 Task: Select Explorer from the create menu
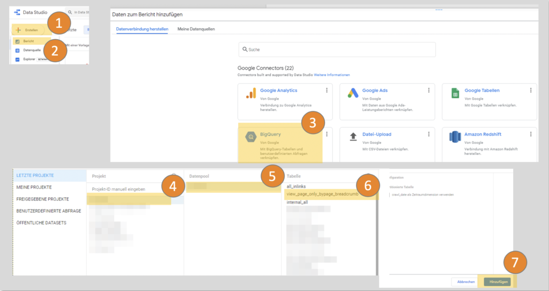(29, 59)
